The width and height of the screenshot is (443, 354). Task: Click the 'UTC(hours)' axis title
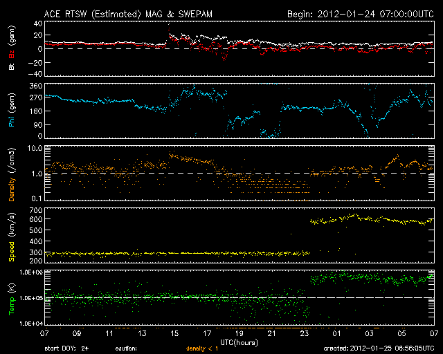pos(239,343)
